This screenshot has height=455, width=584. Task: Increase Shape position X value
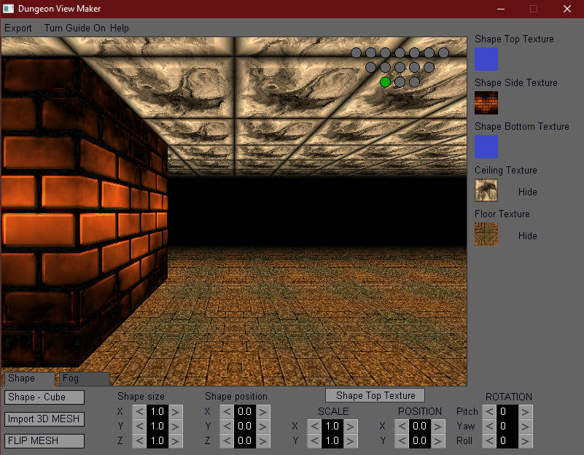(x=263, y=412)
